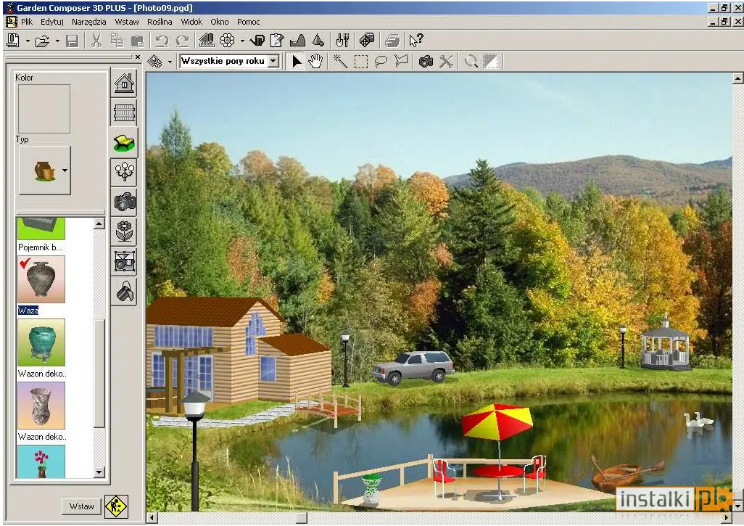Open the diamond view icon dropdown arrow
The width and height of the screenshot is (744, 526).
pos(170,62)
